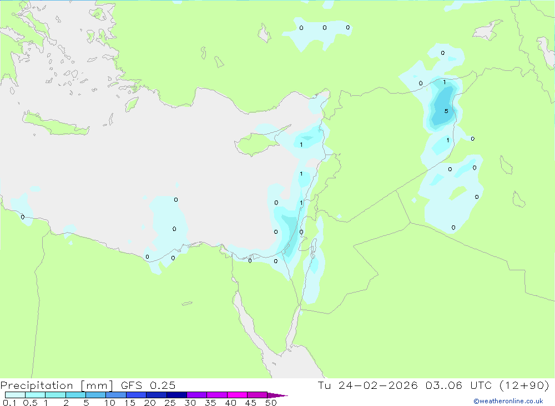Viewport: 555px width, 406px height.
Task: Click legend tick label '40'
Action: (230, 403)
